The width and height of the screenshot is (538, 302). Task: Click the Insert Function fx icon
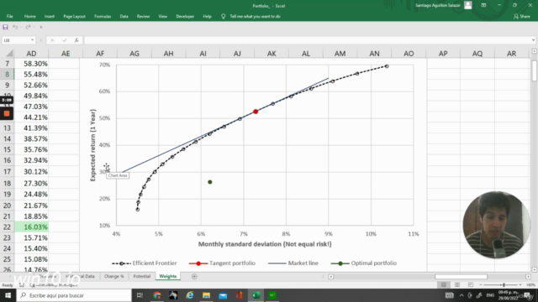tap(76, 40)
